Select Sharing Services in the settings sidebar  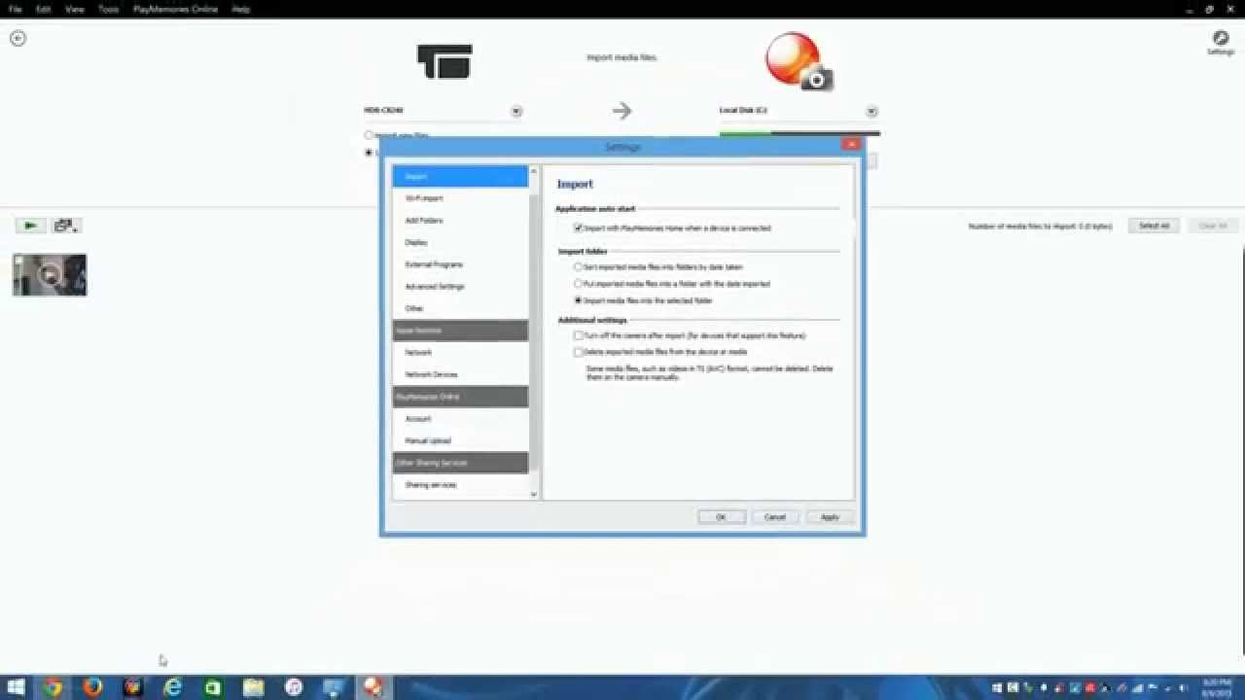coord(460,484)
